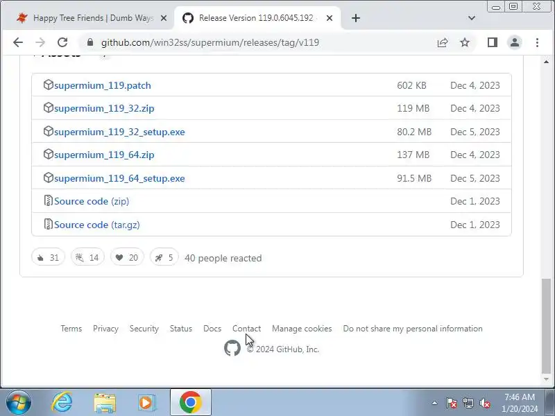Image resolution: width=555 pixels, height=416 pixels.
Task: Open the Docs footer link
Action: coord(212,329)
